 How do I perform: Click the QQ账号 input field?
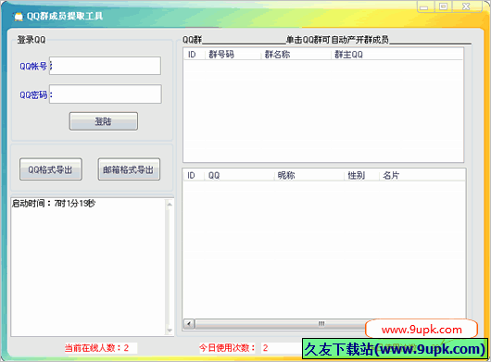[x=106, y=66]
